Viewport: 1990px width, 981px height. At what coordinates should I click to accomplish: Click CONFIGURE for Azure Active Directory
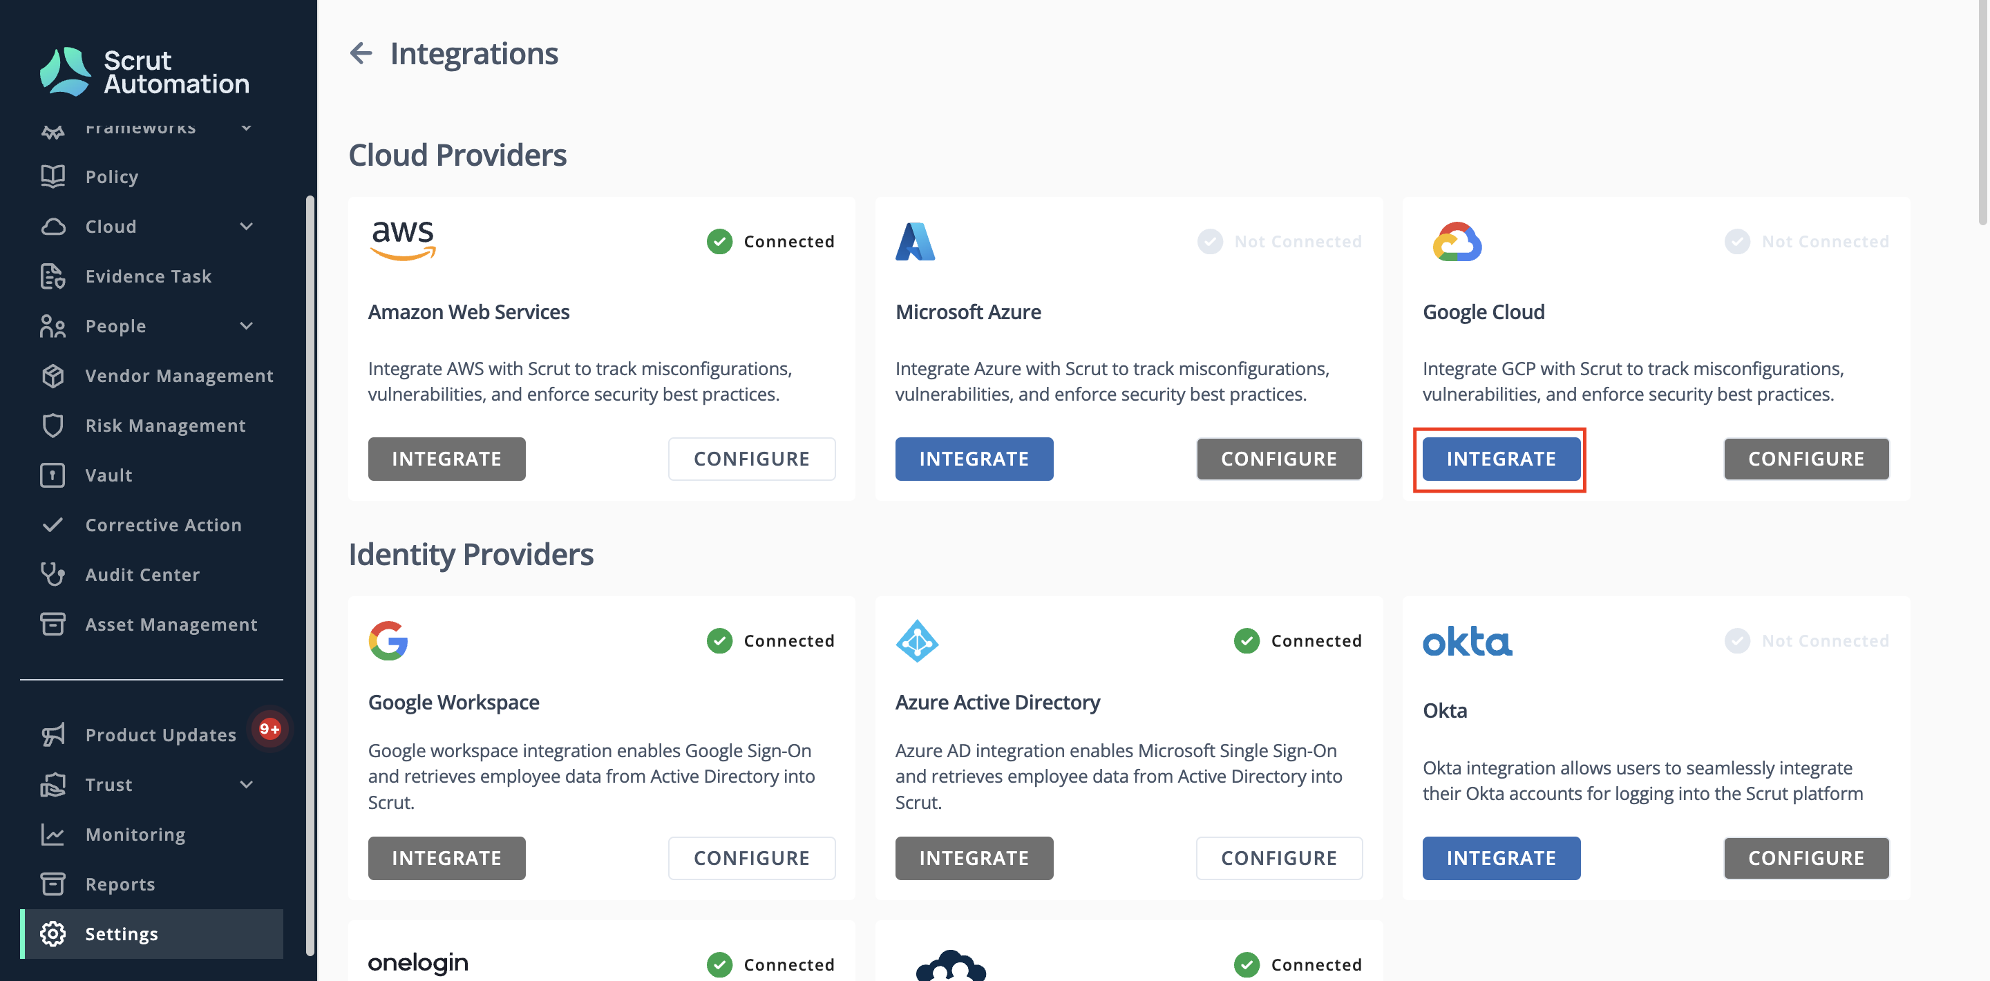1278,857
